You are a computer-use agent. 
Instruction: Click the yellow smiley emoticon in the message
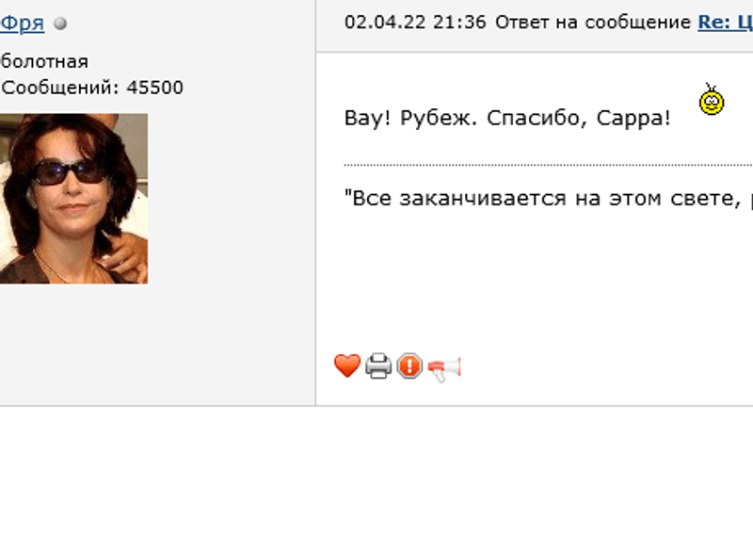[x=712, y=100]
